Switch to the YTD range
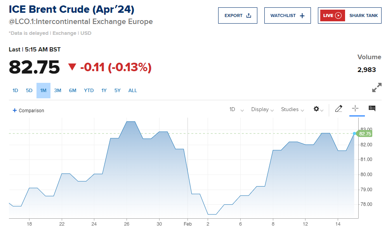387x233 pixels. [89, 91]
